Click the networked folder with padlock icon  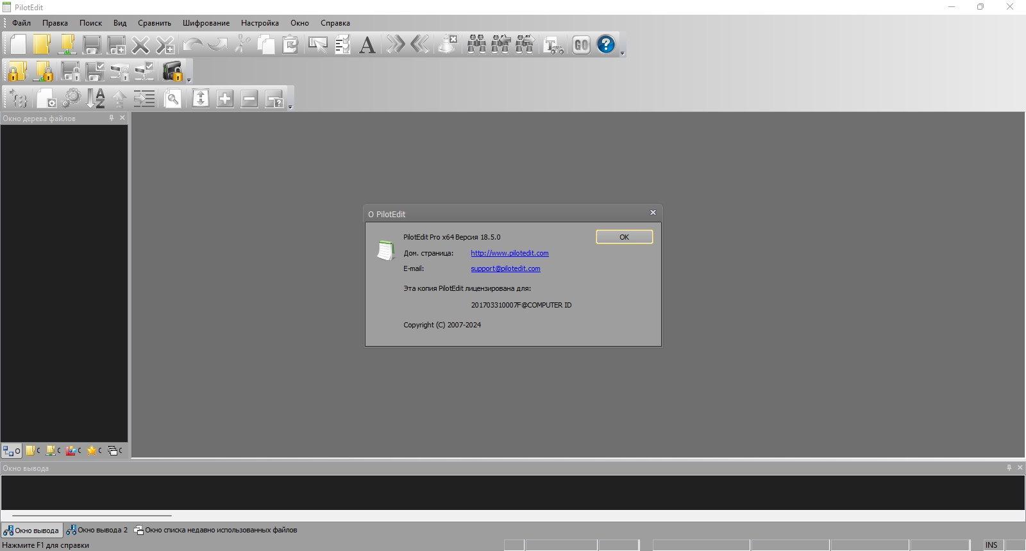click(x=44, y=71)
